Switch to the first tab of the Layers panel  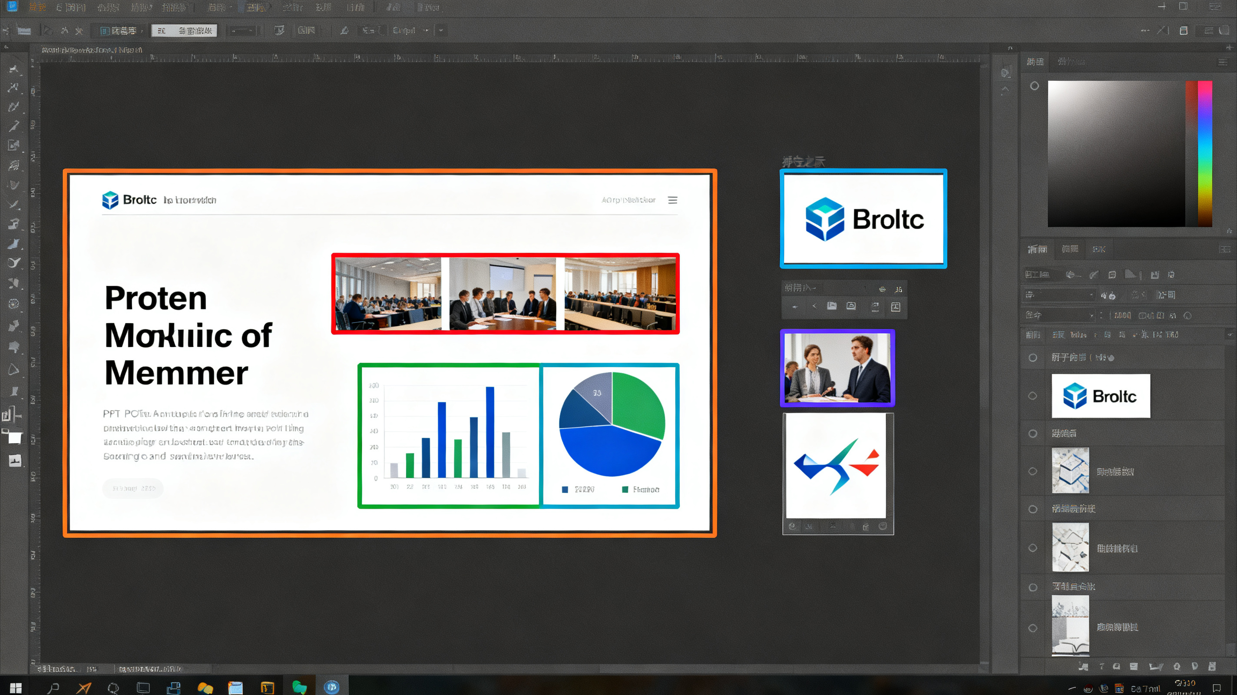(x=1037, y=249)
